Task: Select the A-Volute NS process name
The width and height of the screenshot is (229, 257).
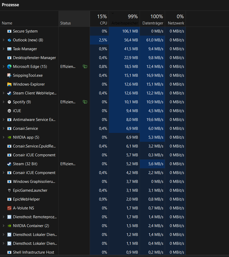Action: (23, 208)
